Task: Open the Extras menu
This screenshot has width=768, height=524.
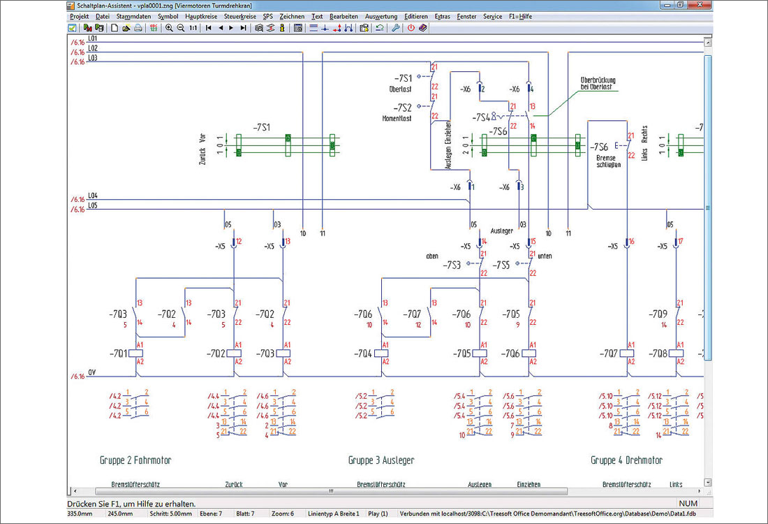Action: pos(442,17)
